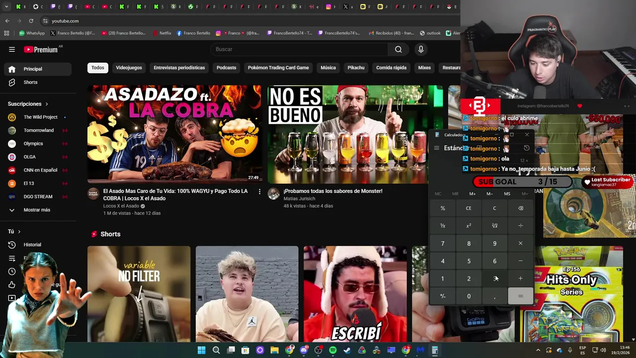Open the WhatsApp bookmark
Screen dimensions: 636x358
(x=32, y=33)
